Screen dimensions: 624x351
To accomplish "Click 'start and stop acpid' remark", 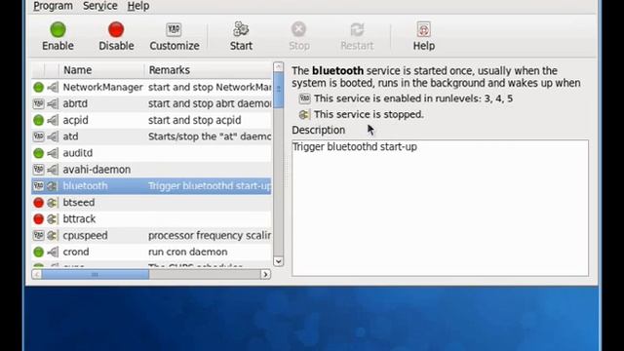I will [195, 120].
